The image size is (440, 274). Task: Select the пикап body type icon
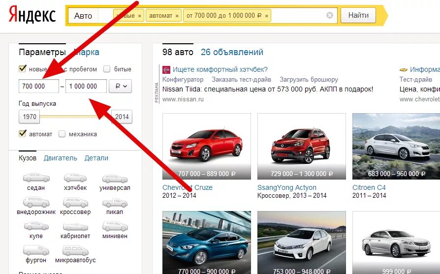pos(115,203)
